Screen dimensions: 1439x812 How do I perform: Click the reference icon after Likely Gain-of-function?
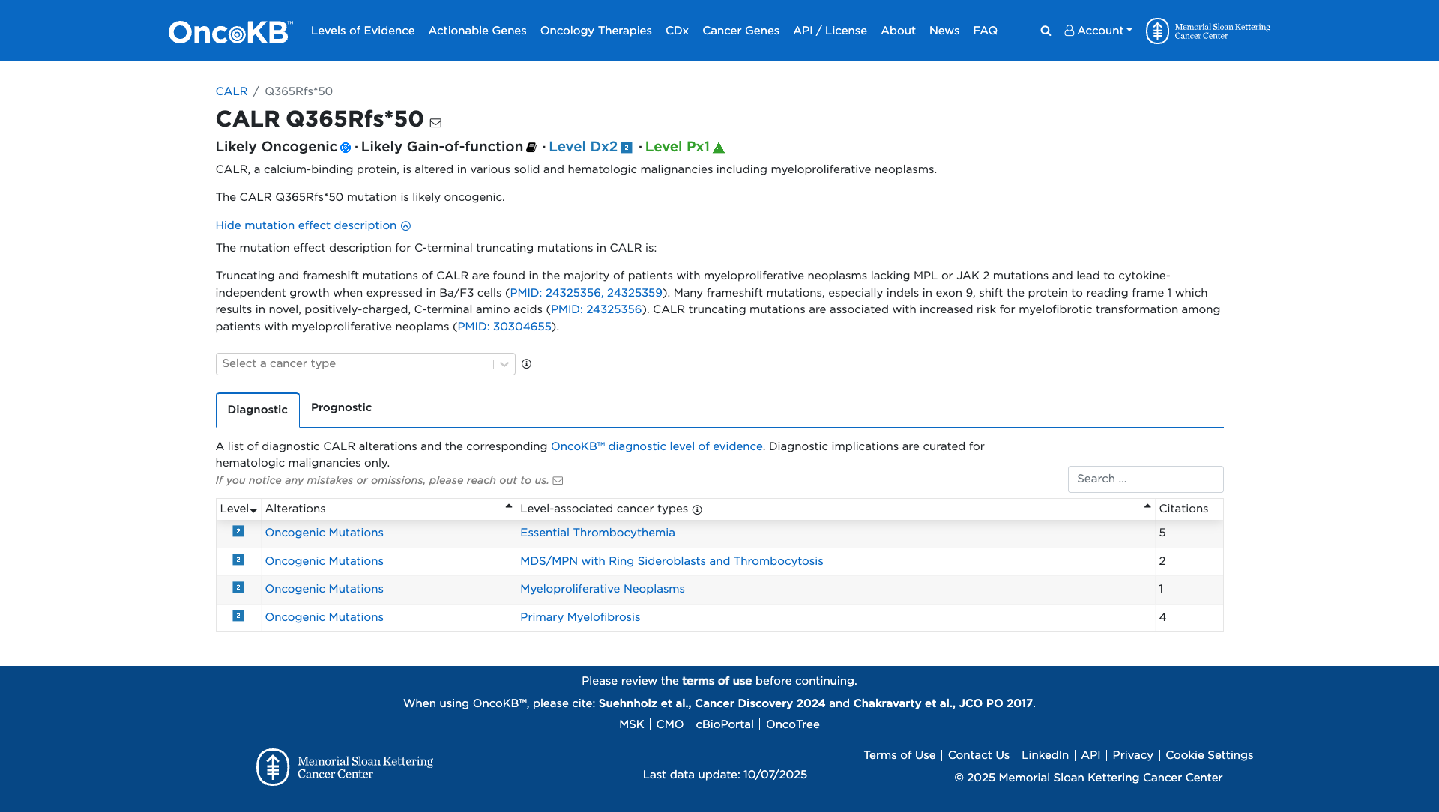click(x=531, y=147)
